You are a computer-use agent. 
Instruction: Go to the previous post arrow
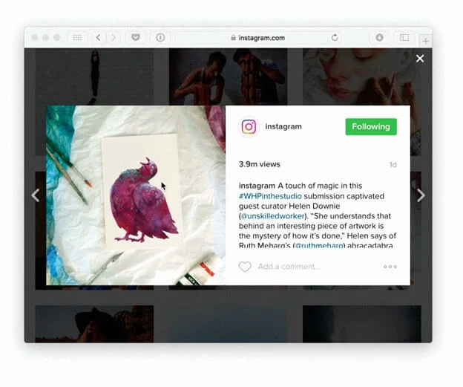[35, 195]
